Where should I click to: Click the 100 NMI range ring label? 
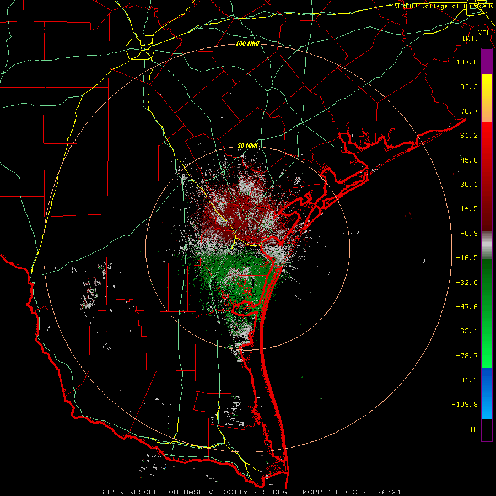point(247,44)
